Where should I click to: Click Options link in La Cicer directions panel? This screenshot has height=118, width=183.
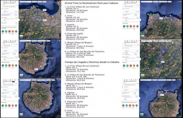pos(16,12)
